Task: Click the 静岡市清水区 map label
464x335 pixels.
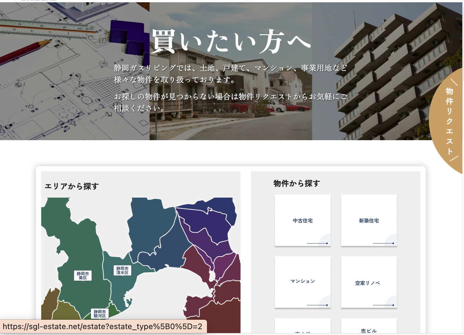Action: [x=122, y=270]
